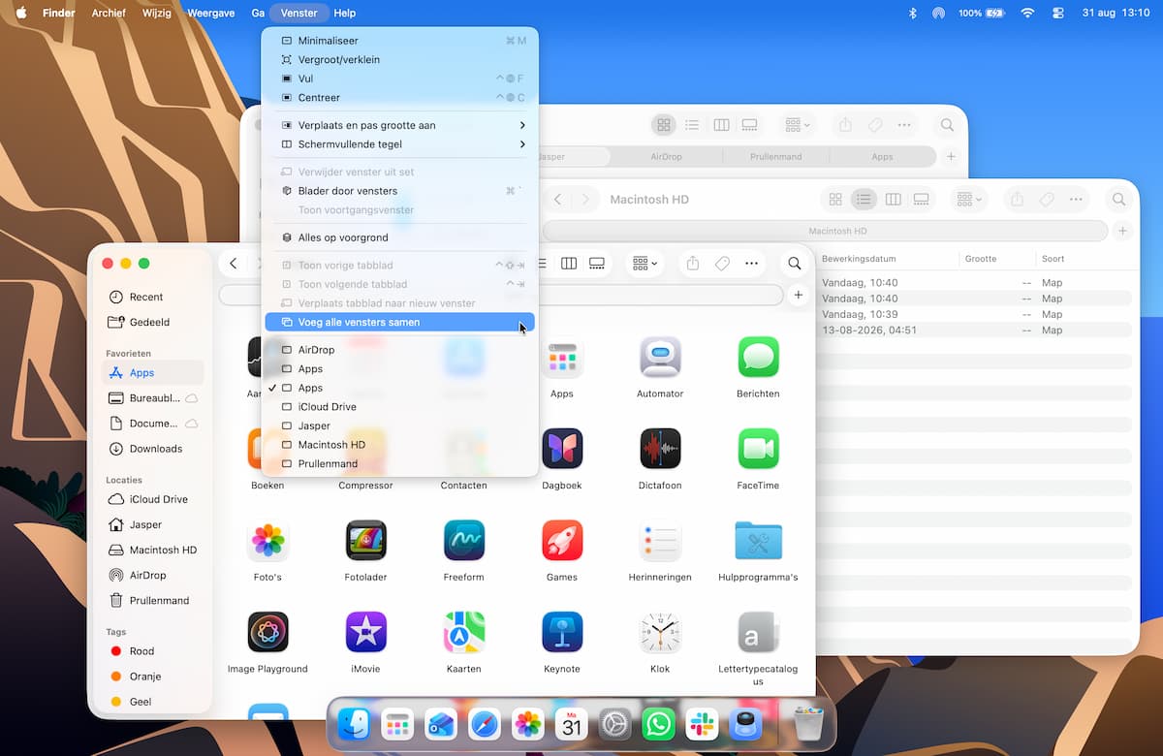This screenshot has width=1163, height=756.
Task: Open more actions menu in rearmost window
Action: [904, 125]
